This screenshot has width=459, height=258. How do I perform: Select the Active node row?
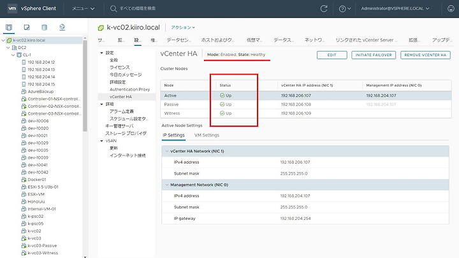pos(306,96)
